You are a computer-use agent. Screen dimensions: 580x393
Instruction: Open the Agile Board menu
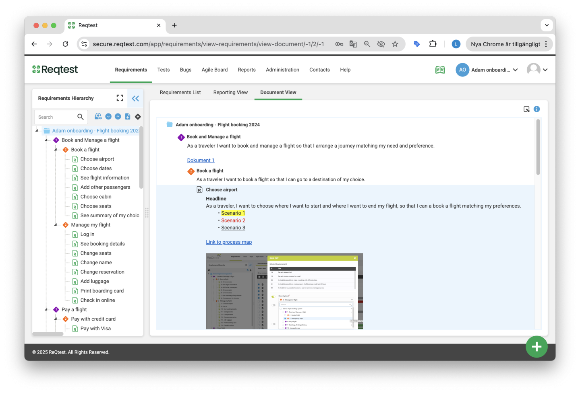[x=214, y=70]
